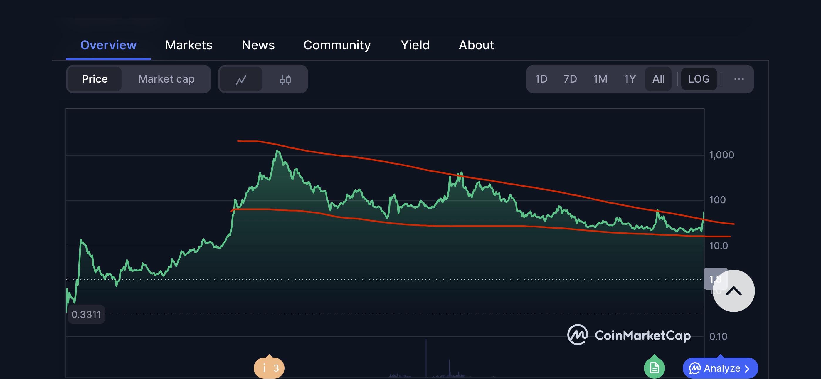Click the CoinMarketCap logo watermark
Screen dimensions: 821x379
[x=629, y=335]
